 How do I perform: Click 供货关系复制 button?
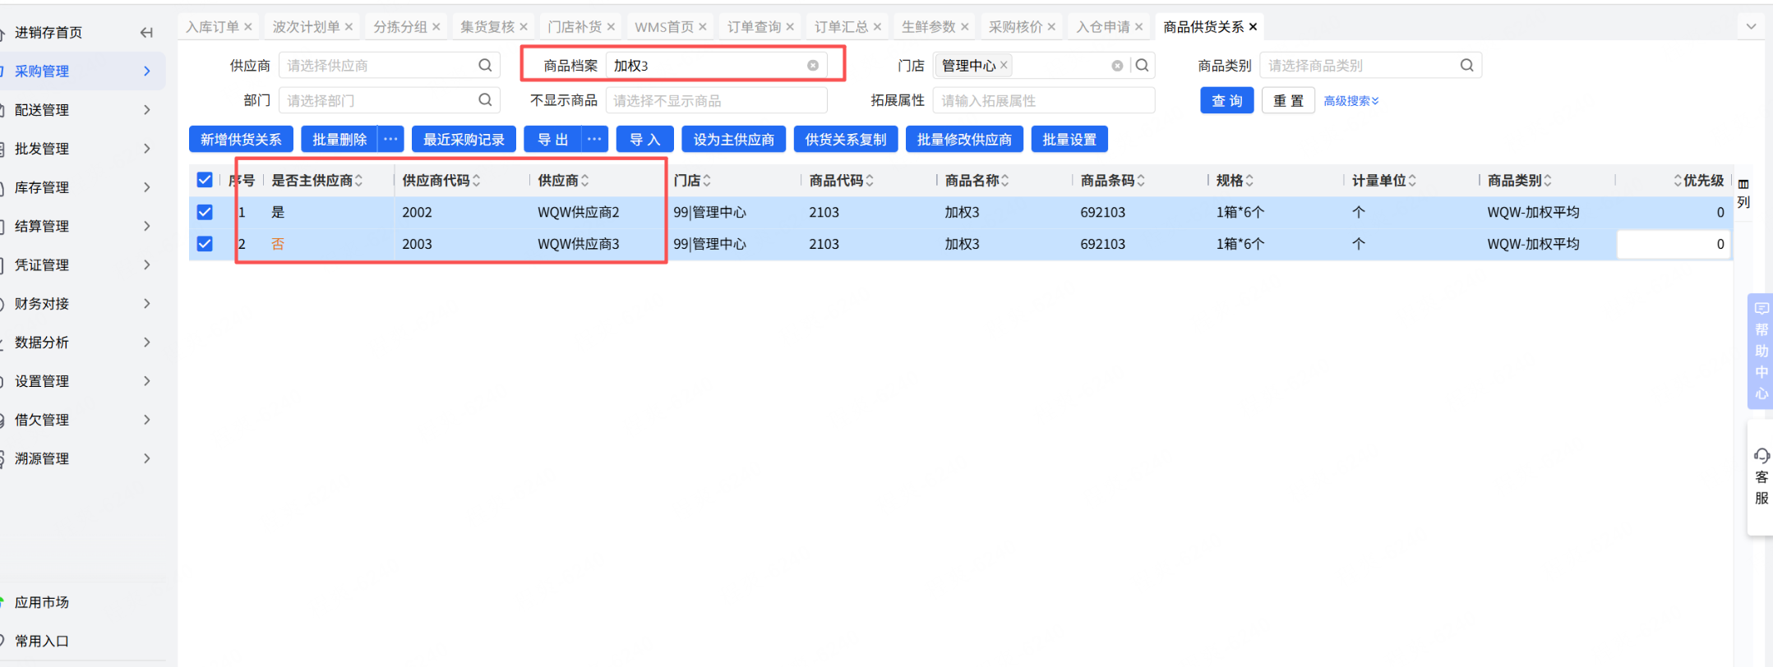tap(846, 140)
